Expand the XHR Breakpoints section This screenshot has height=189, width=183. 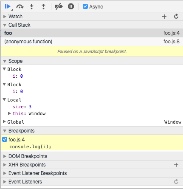point(5,165)
